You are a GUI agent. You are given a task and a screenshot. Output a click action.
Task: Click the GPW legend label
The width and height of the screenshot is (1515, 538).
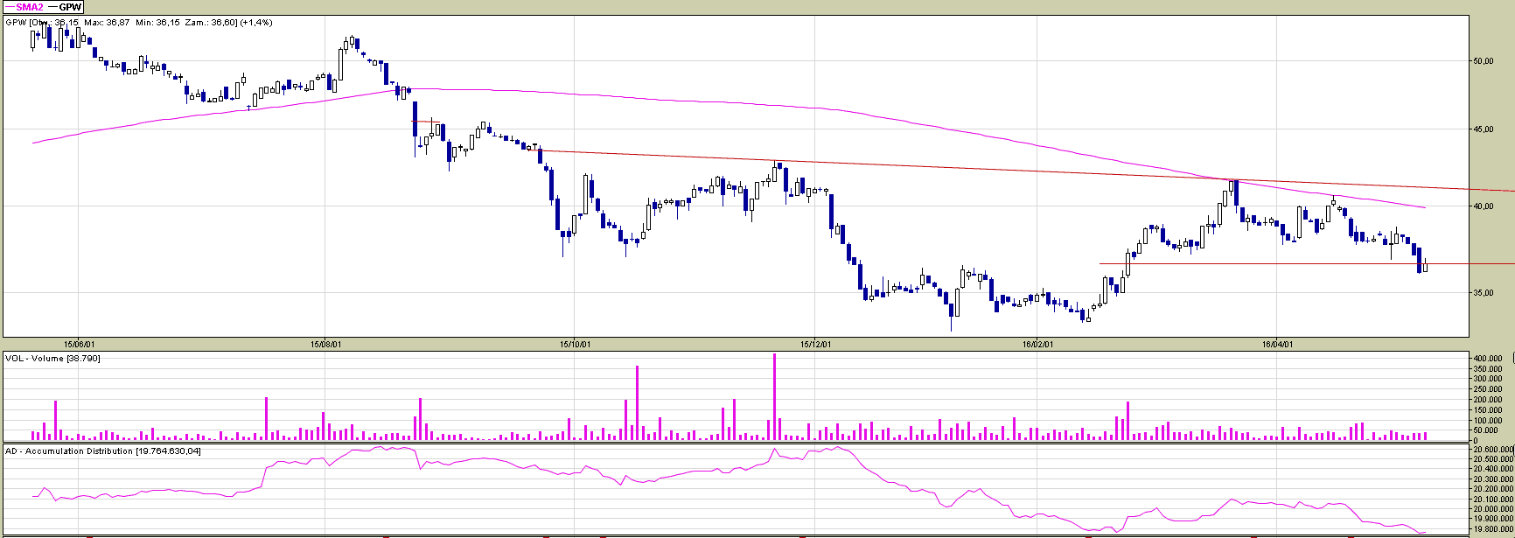coord(70,6)
